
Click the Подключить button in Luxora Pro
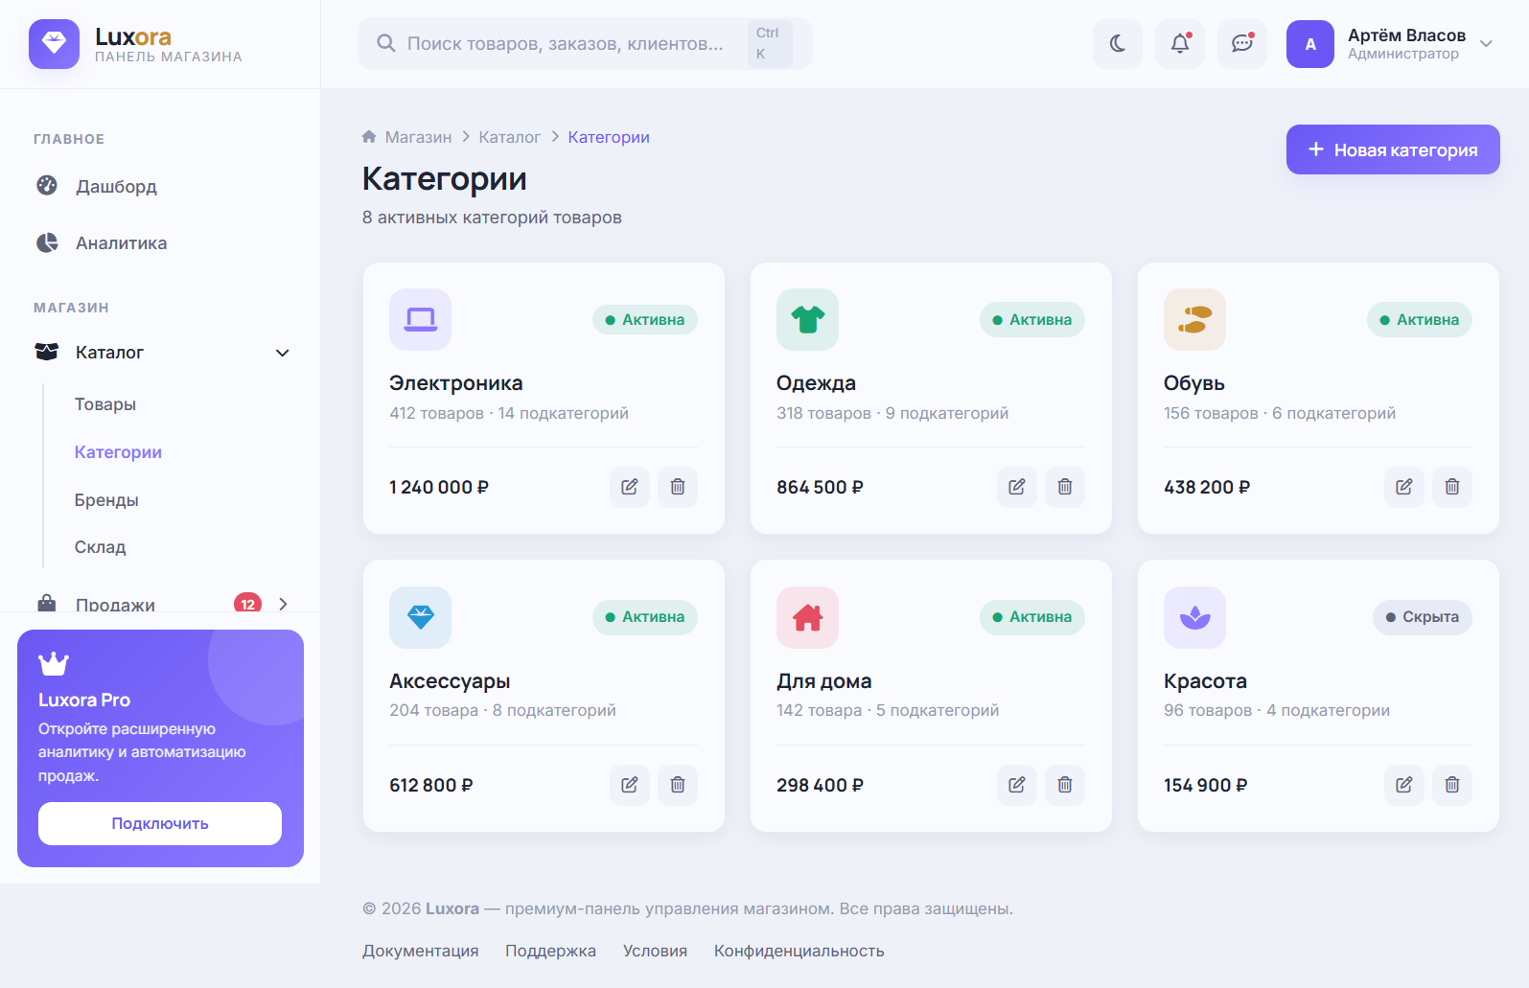click(160, 823)
